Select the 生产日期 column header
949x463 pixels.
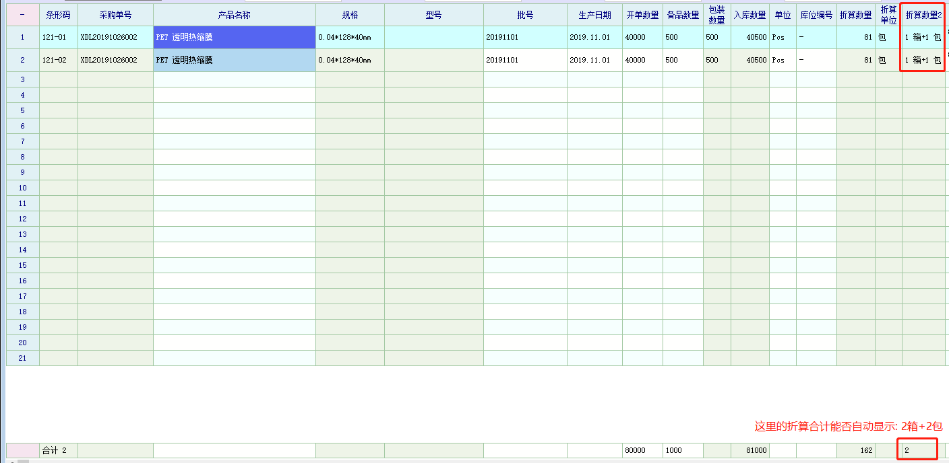coord(594,15)
